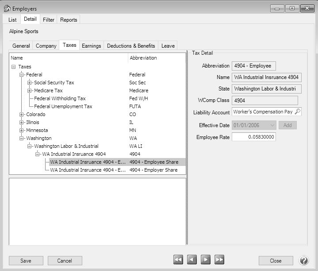318x271 pixels.
Task: Switch to the List tab
Action: point(12,20)
